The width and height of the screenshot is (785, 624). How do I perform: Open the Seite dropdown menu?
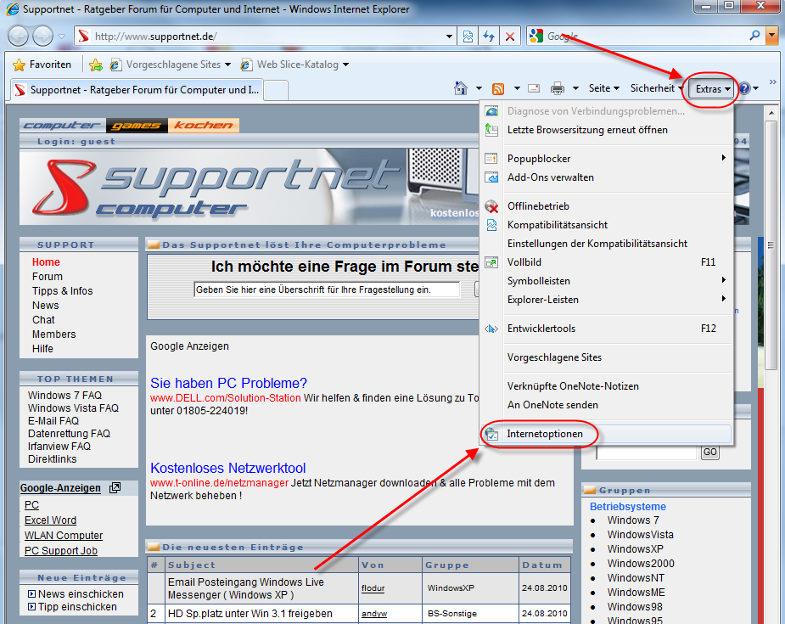pos(603,88)
